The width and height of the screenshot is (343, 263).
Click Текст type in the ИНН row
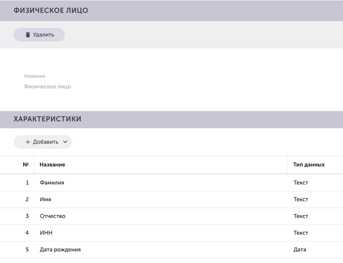pyautogui.click(x=301, y=233)
